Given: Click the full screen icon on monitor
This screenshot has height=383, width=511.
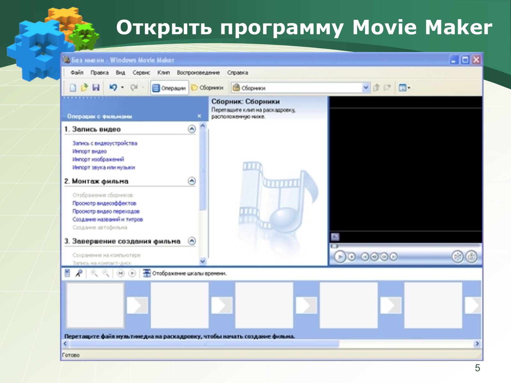Looking at the screenshot, I should pos(335,237).
